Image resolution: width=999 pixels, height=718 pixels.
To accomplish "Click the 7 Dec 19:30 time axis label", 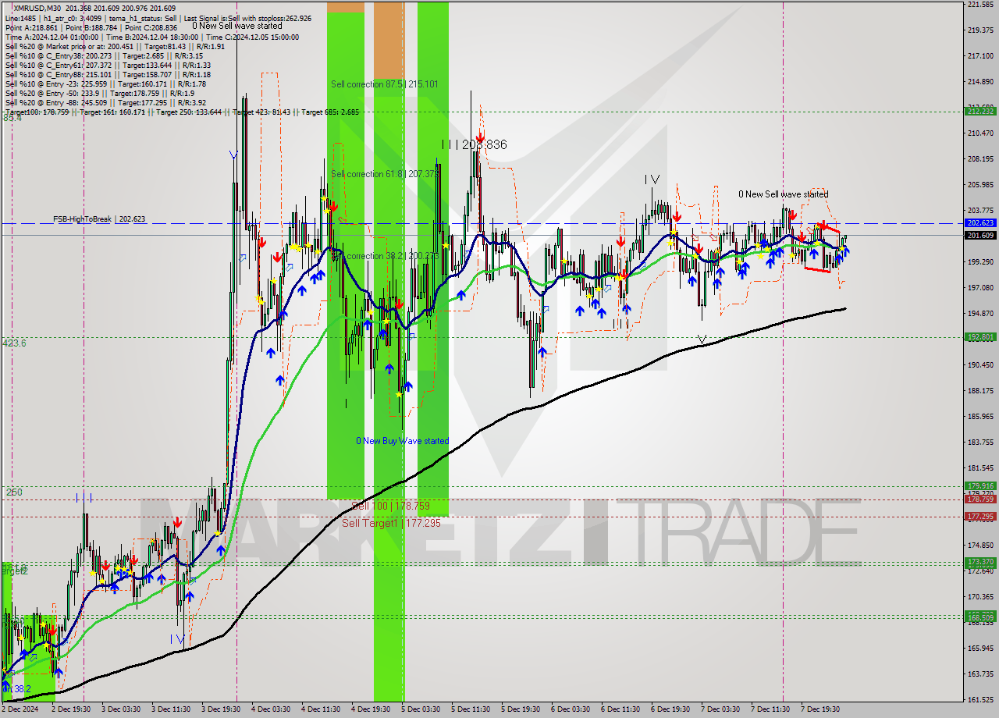I will 820,709.
